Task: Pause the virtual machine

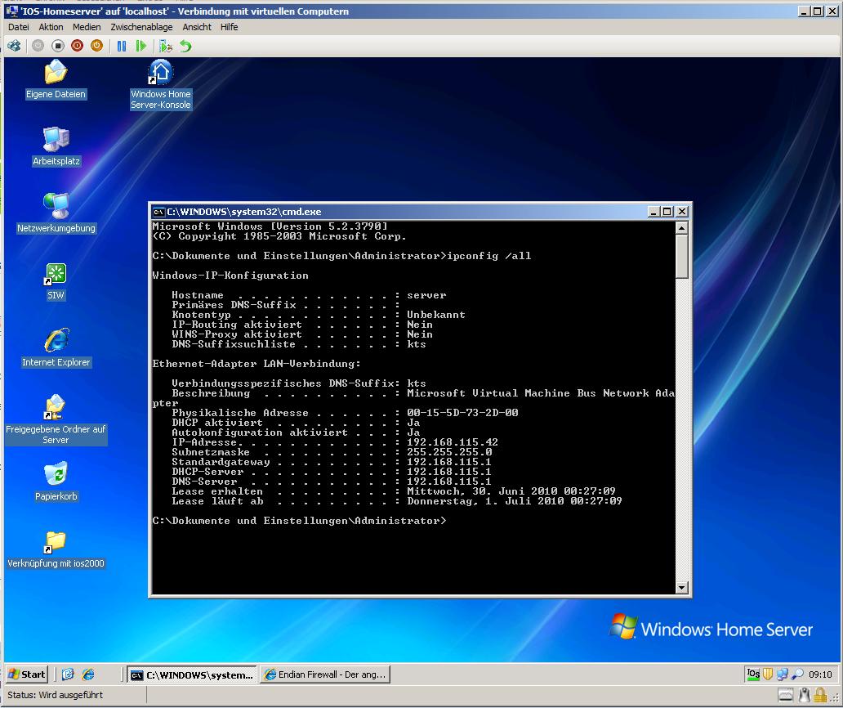Action: (x=122, y=46)
